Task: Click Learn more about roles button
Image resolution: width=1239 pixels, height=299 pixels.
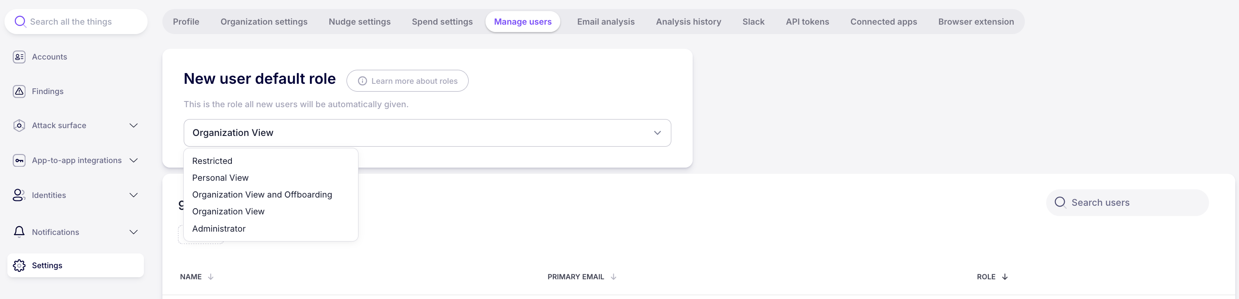Action: coord(407,81)
